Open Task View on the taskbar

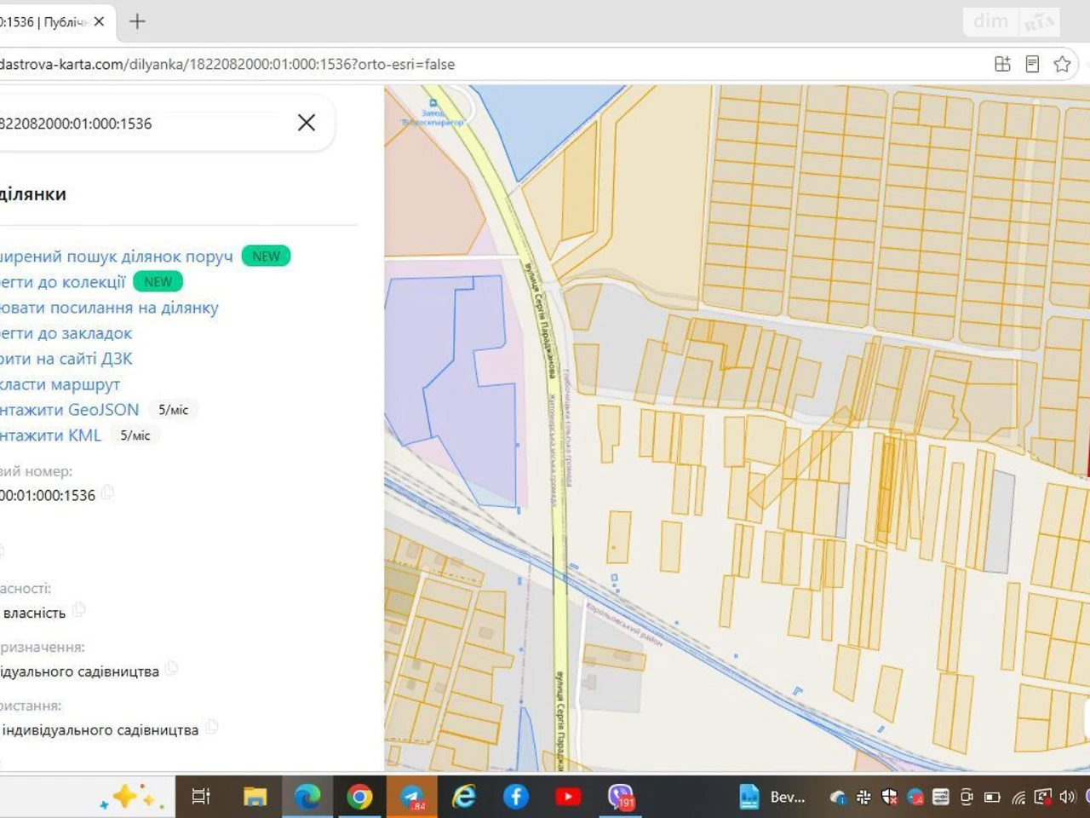click(201, 797)
